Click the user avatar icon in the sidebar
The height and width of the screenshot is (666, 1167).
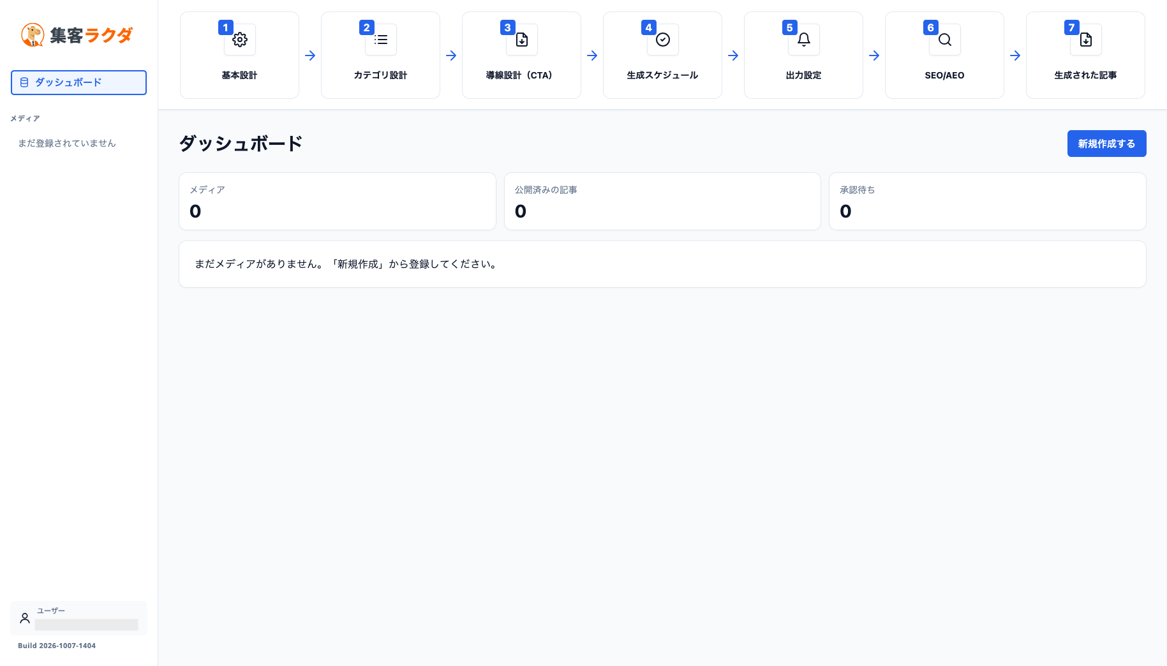point(25,618)
